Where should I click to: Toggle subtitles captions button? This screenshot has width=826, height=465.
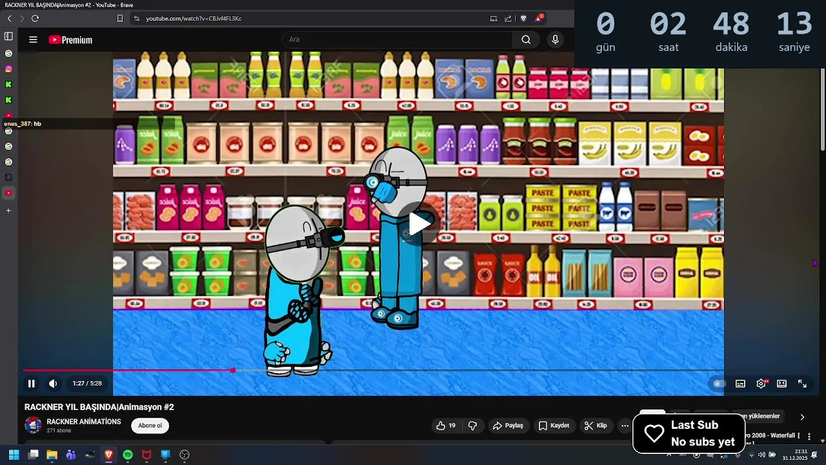coord(740,384)
